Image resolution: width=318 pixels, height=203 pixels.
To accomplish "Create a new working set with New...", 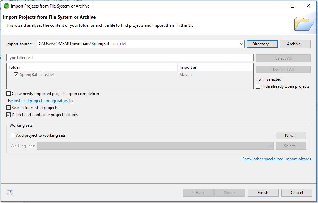I will 291,135.
